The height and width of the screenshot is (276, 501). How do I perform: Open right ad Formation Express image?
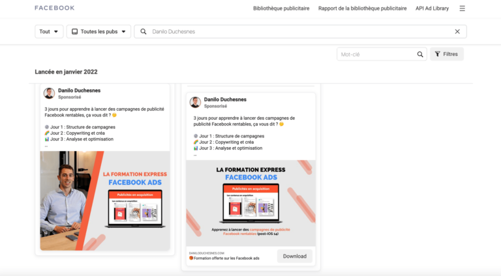tap(250, 202)
